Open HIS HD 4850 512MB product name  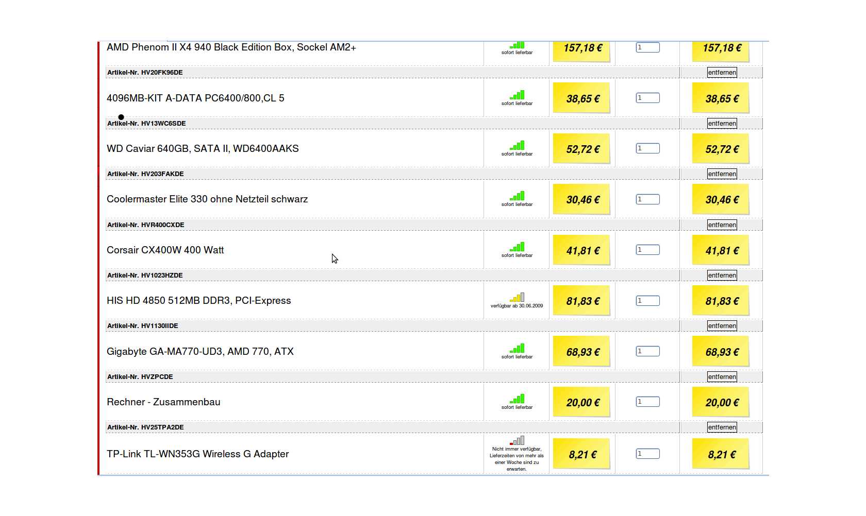(199, 301)
